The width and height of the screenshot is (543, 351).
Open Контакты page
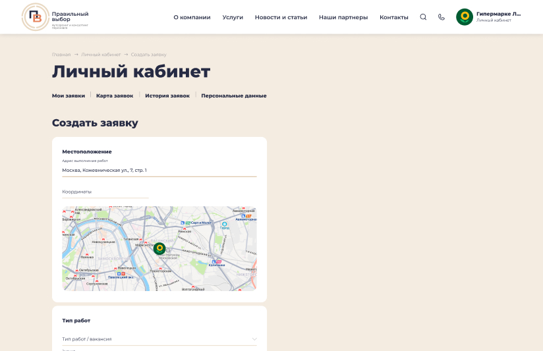coord(394,17)
